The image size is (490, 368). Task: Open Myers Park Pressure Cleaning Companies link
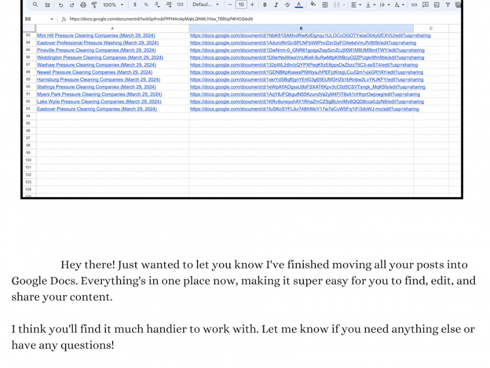(x=99, y=94)
